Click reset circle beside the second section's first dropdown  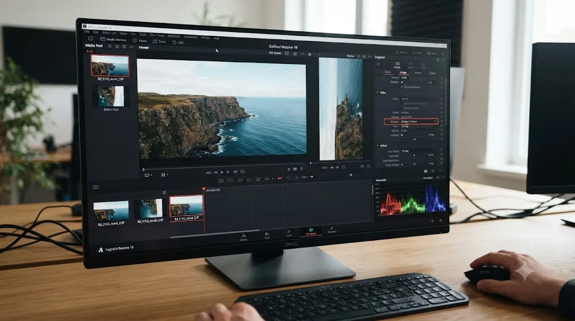click(x=441, y=150)
